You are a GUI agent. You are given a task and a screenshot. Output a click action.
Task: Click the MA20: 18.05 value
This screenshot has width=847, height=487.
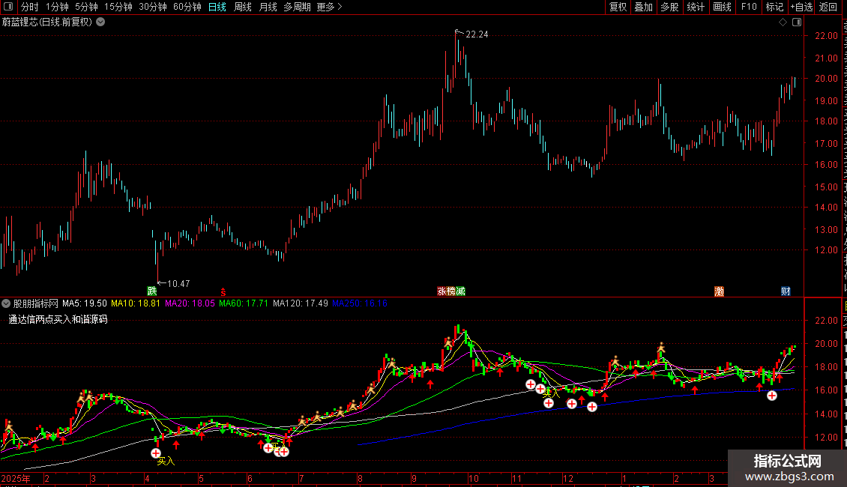[190, 303]
